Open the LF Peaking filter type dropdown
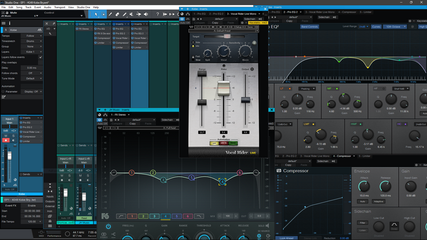Viewport: 427px width, 240px height. pyautogui.click(x=306, y=88)
